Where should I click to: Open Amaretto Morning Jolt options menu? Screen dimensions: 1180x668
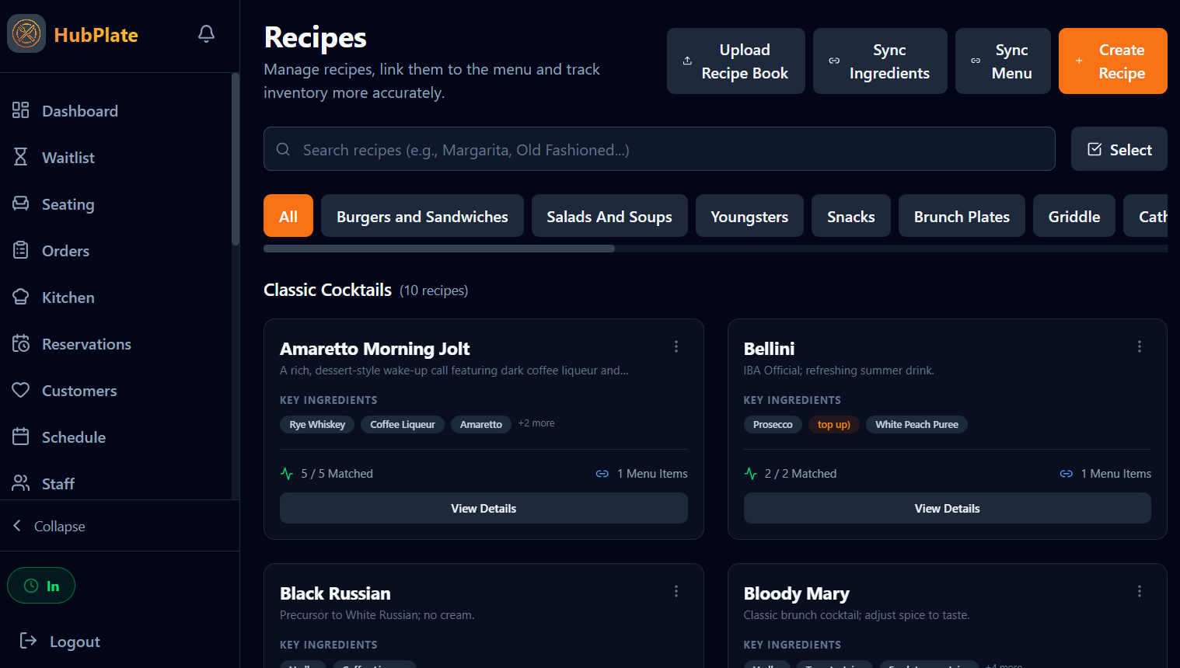tap(676, 346)
